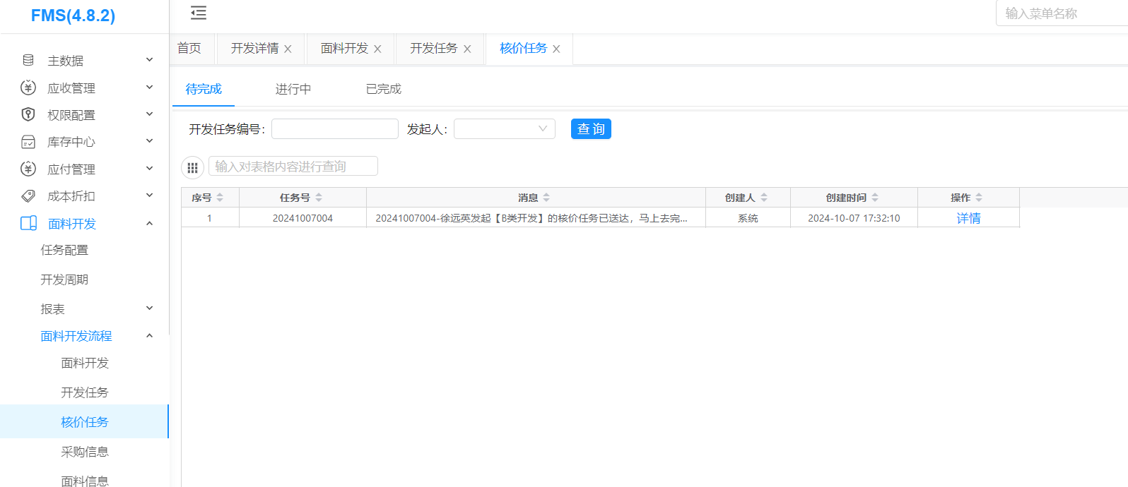Open the table column settings grid icon
Viewport: 1128px width, 487px height.
192,167
